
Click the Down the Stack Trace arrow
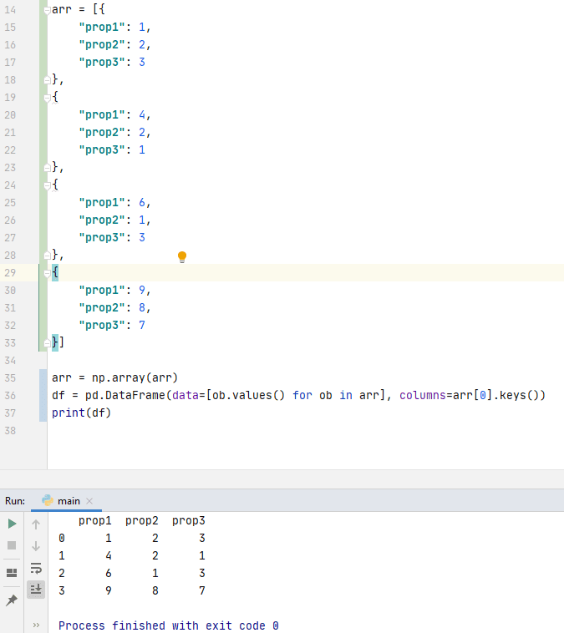tap(36, 546)
